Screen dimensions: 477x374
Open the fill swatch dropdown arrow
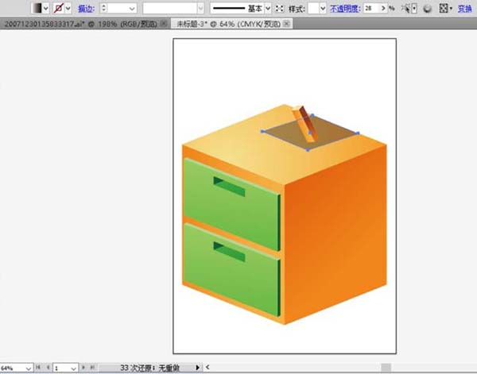45,8
